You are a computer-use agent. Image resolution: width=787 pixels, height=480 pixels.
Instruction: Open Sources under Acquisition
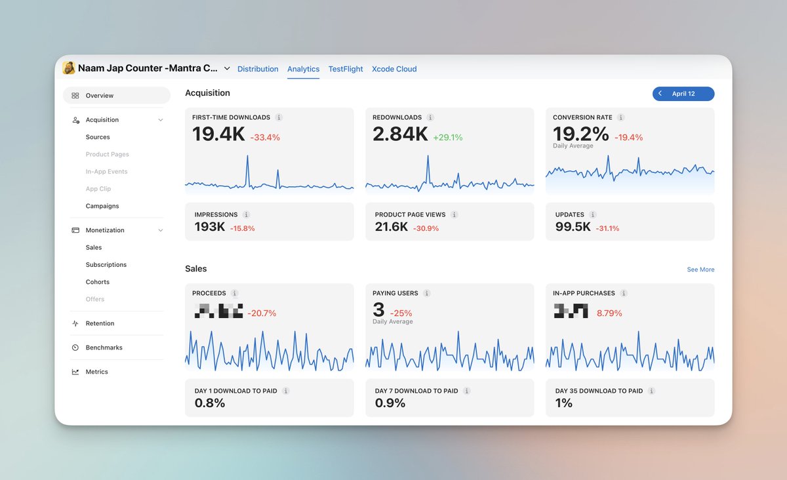(x=98, y=137)
